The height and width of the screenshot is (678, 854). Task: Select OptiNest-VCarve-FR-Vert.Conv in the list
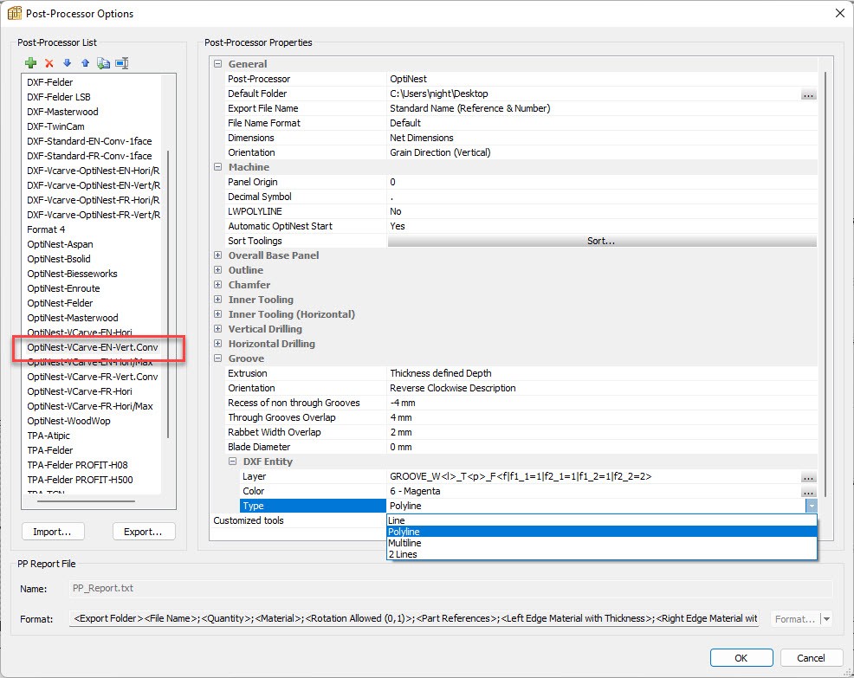93,377
